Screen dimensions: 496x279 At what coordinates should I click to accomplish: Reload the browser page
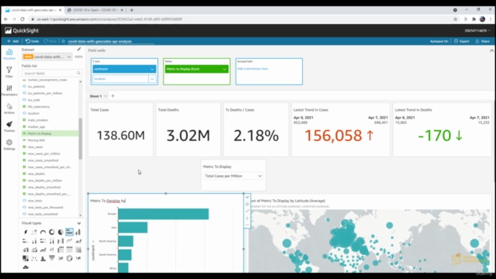point(22,19)
